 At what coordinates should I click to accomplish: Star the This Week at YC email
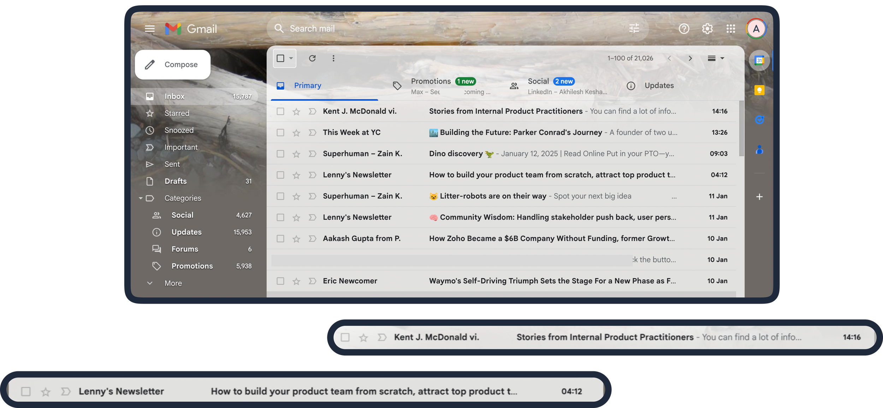pyautogui.click(x=296, y=133)
